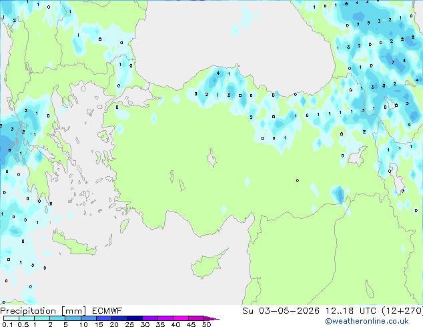423x327 pixels.
Task: Click the 45–50 mm legend color cell
Action: 196,318
